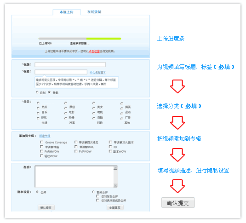Select the 自创 radio button
Image resolution: width=246 pixels, height=223 pixels.
pos(37,92)
